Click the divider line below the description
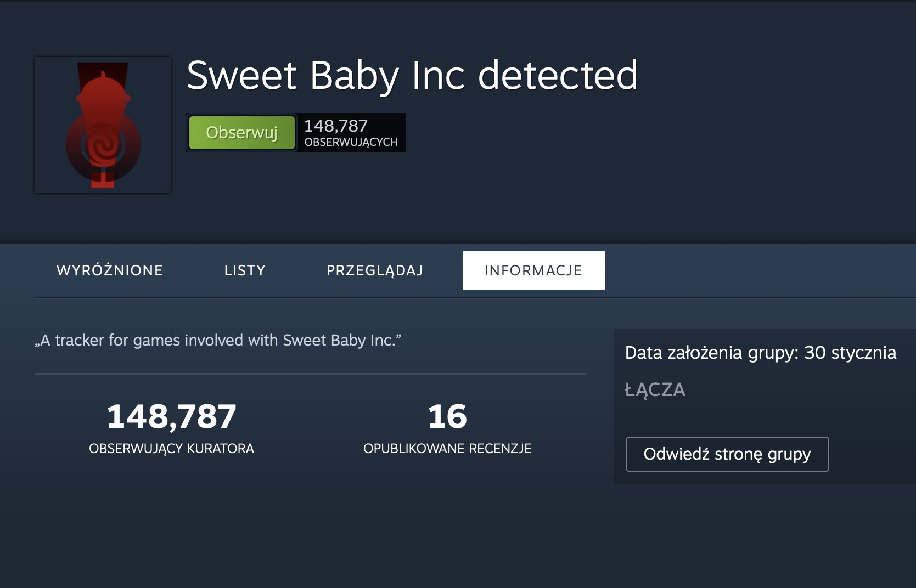This screenshot has height=588, width=916. click(311, 374)
